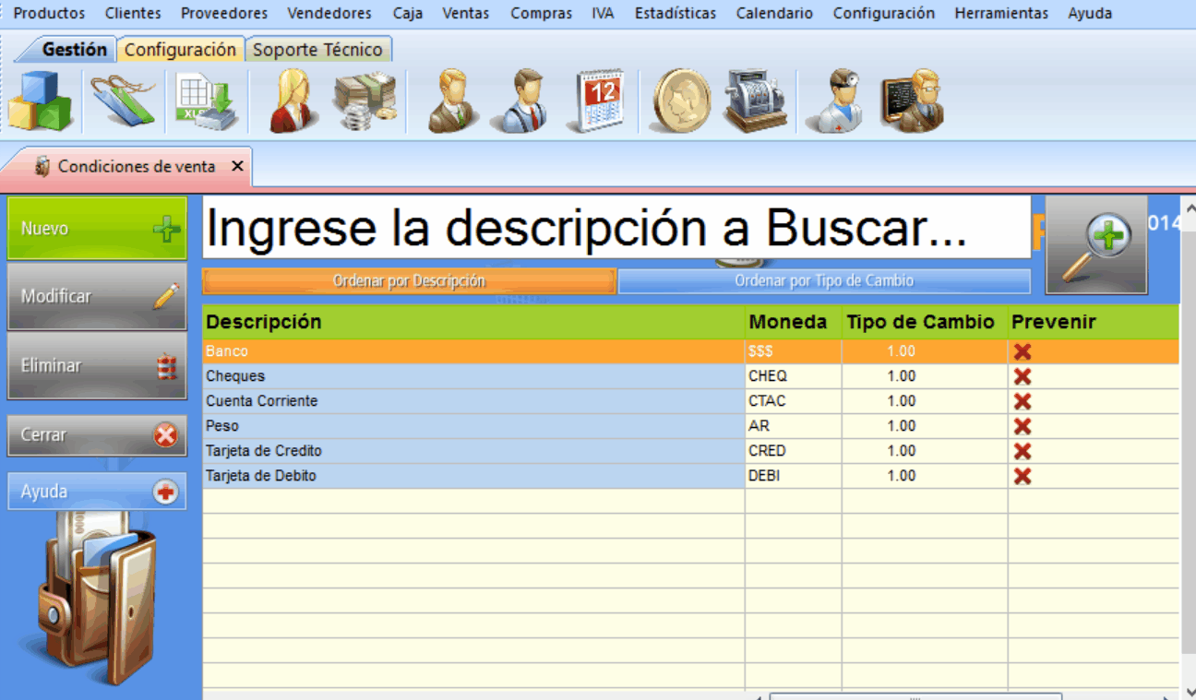Click the Descripción column header
1196x700 pixels.
tap(473, 322)
